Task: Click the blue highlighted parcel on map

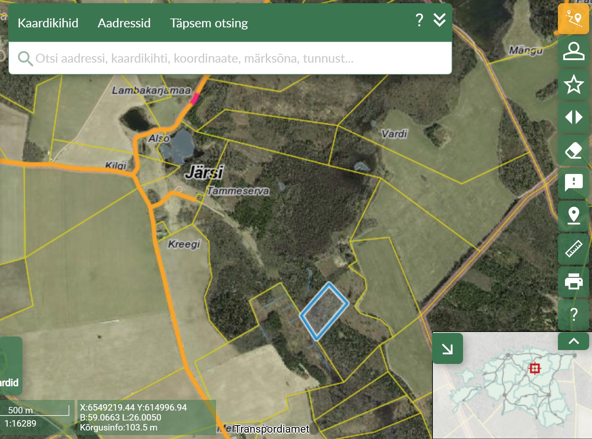Action: point(324,311)
